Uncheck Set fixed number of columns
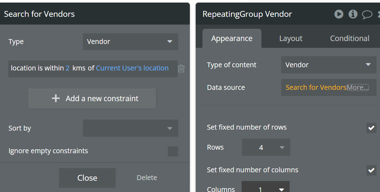The width and height of the screenshot is (380, 192). 371,170
